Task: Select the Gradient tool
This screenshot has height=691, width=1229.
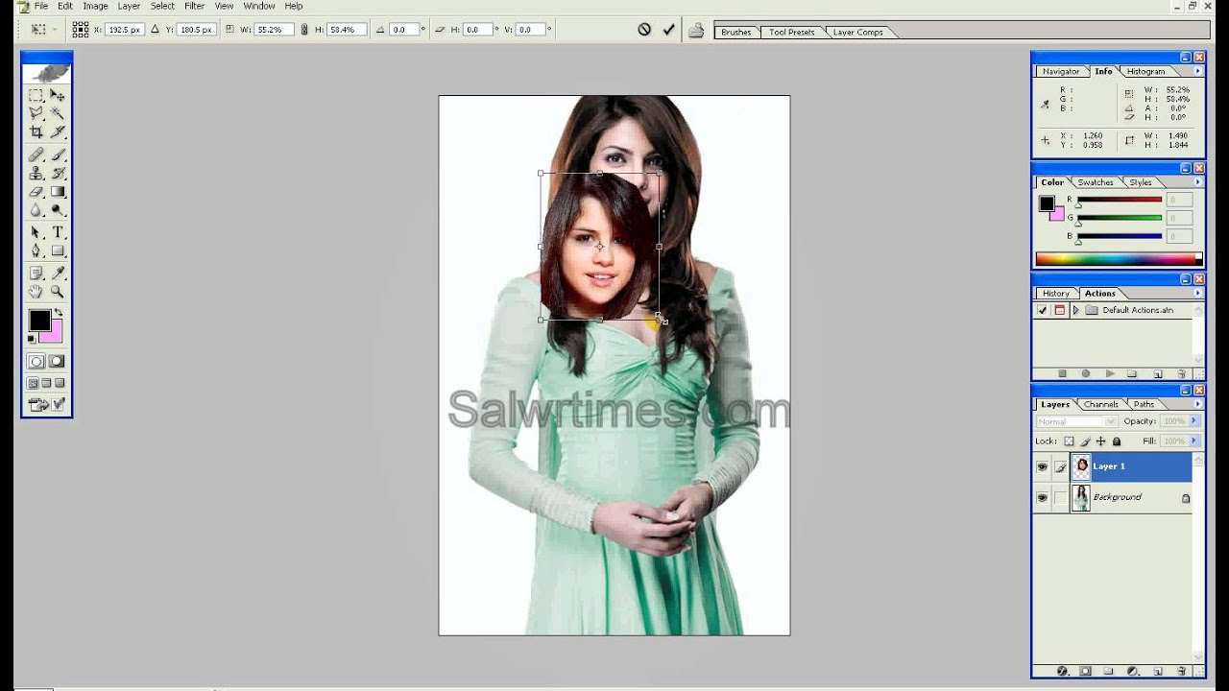Action: [x=58, y=191]
